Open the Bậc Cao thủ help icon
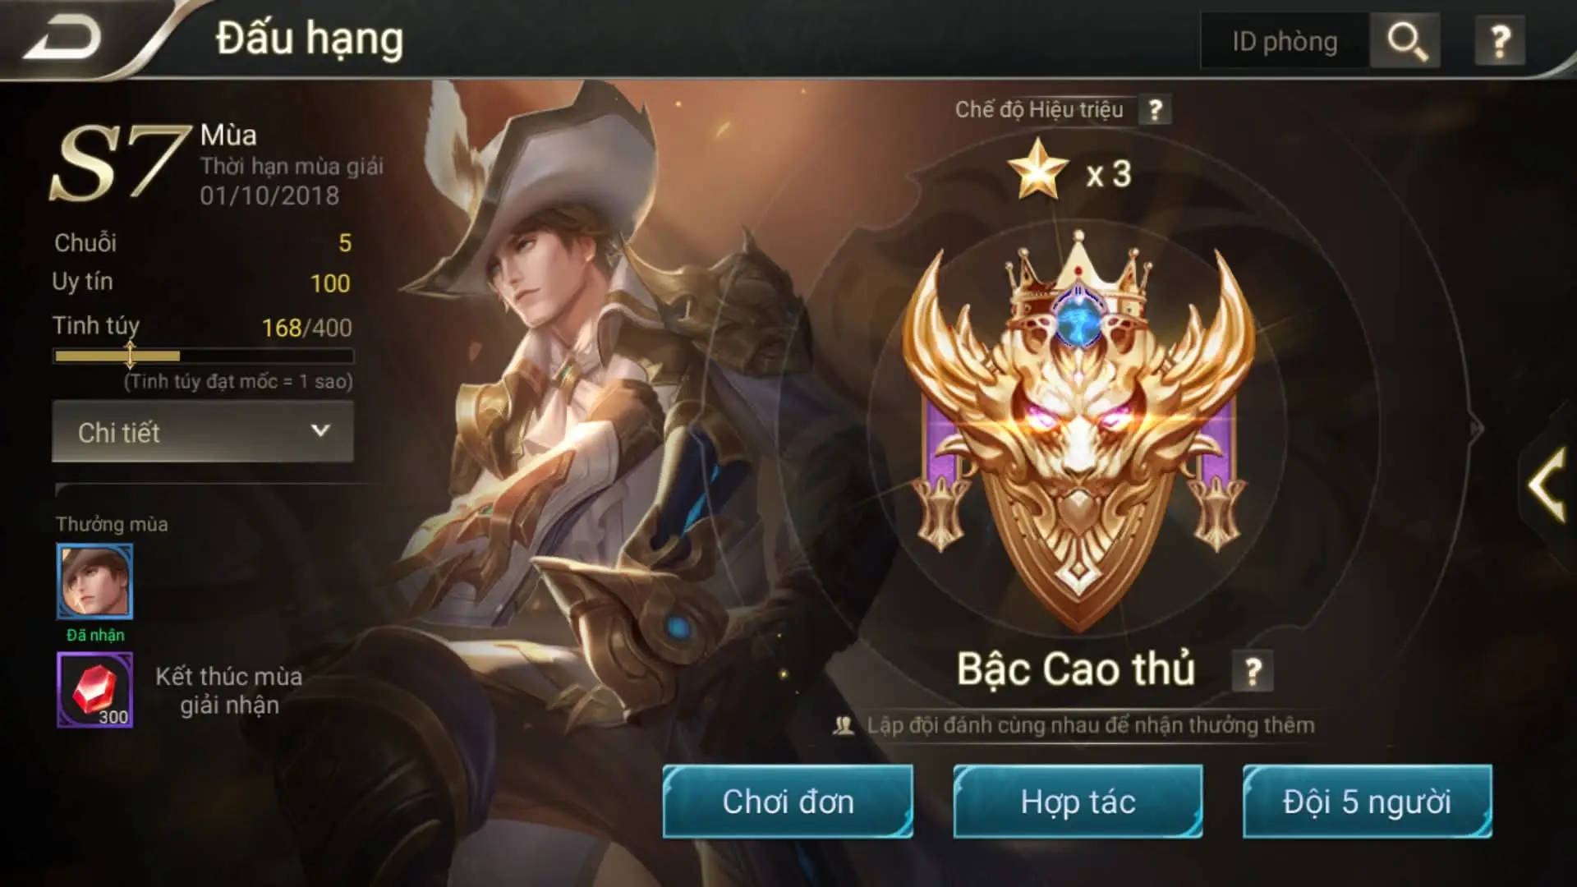This screenshot has width=1577, height=887. [x=1253, y=672]
